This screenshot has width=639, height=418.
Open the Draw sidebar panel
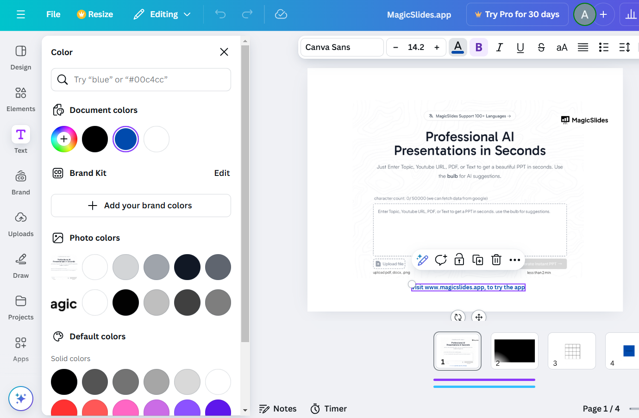pyautogui.click(x=21, y=266)
